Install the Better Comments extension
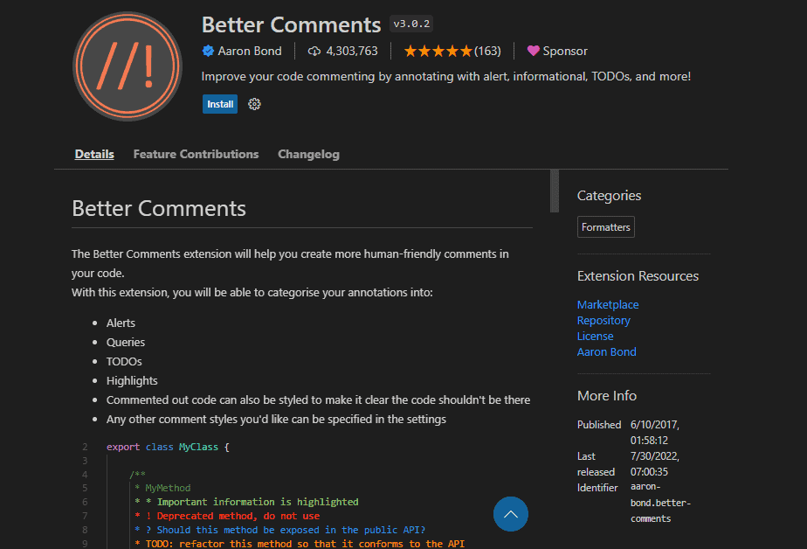Screen dimensions: 807x549 [220, 104]
